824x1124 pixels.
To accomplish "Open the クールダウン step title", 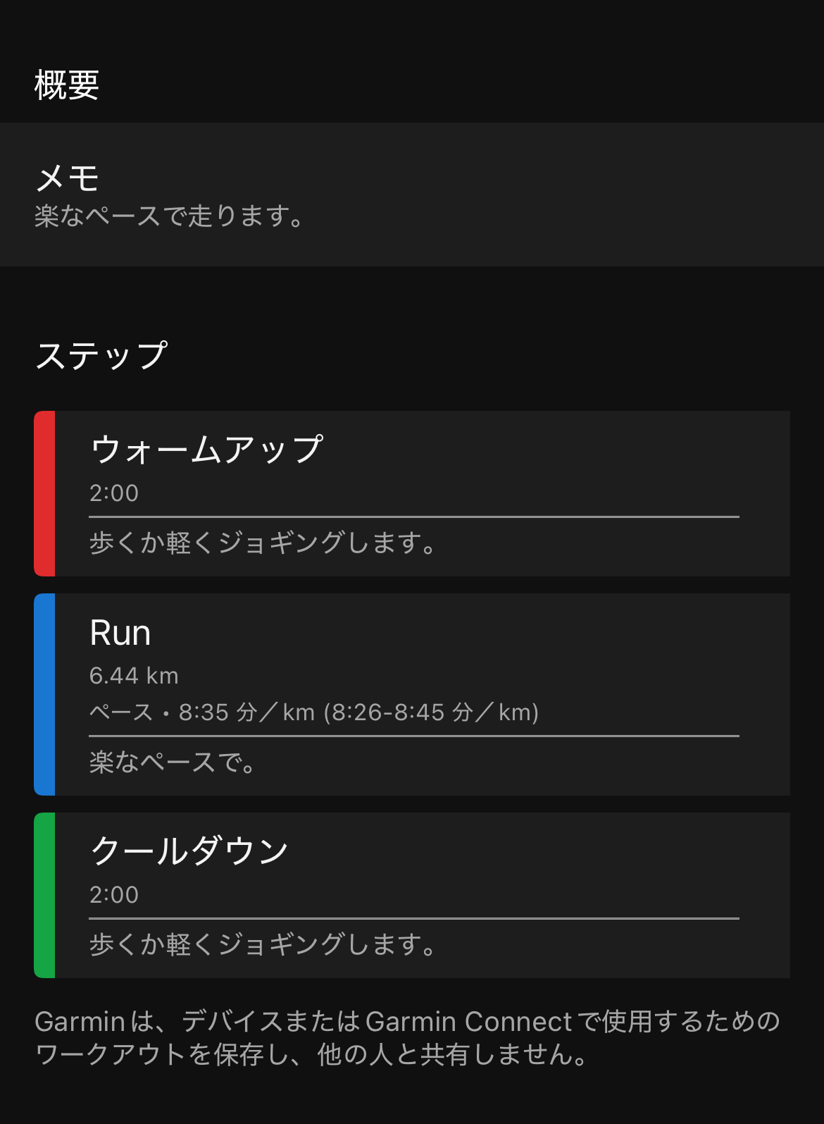I will pos(189,851).
